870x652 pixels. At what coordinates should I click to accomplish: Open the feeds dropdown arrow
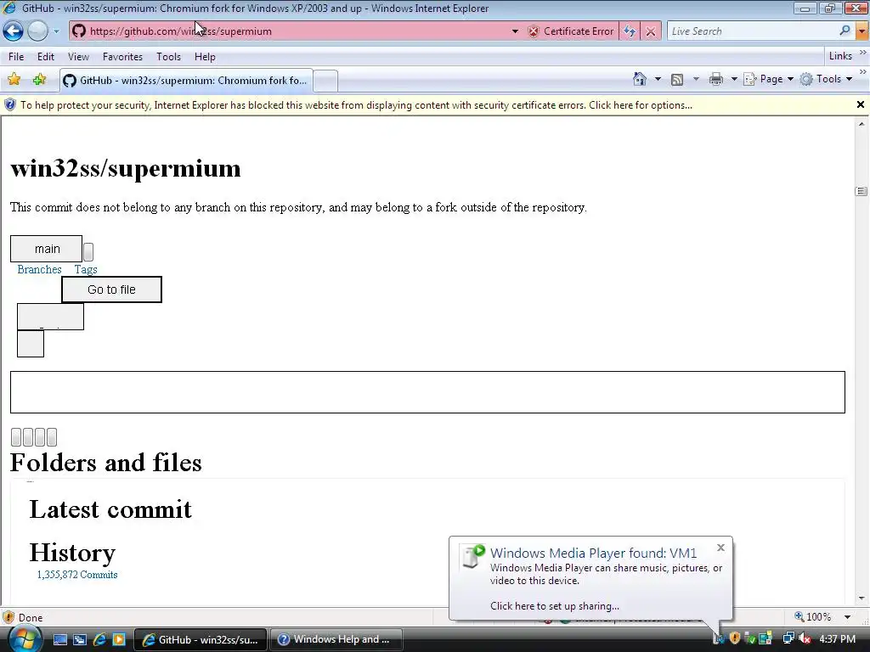[696, 79]
